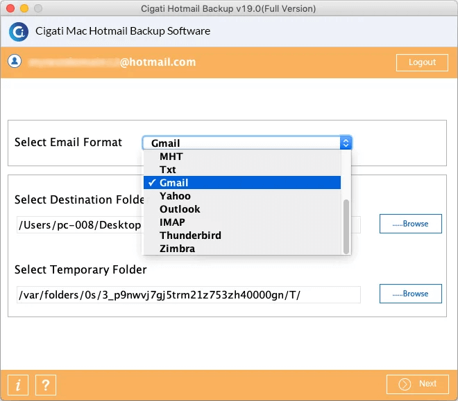458x401 pixels.
Task: Open the help question mark button
Action: [46, 384]
